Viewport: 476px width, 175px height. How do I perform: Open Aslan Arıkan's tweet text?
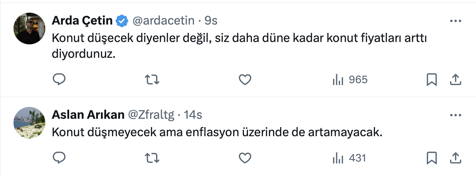[217, 133]
